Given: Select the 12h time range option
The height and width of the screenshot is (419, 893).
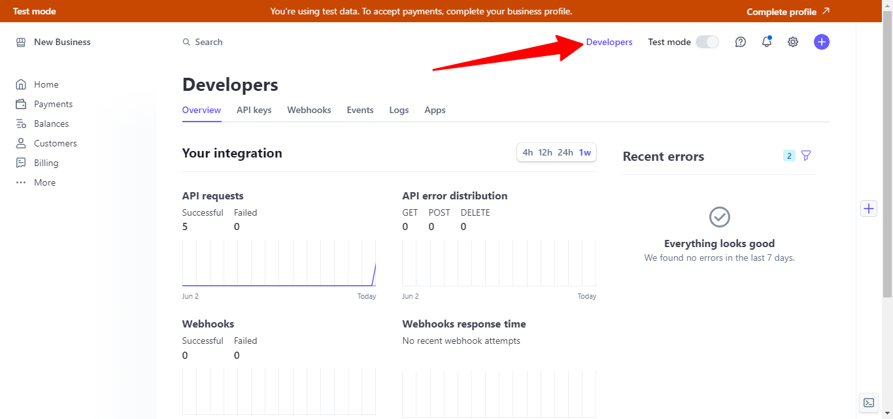Looking at the screenshot, I should coord(545,152).
